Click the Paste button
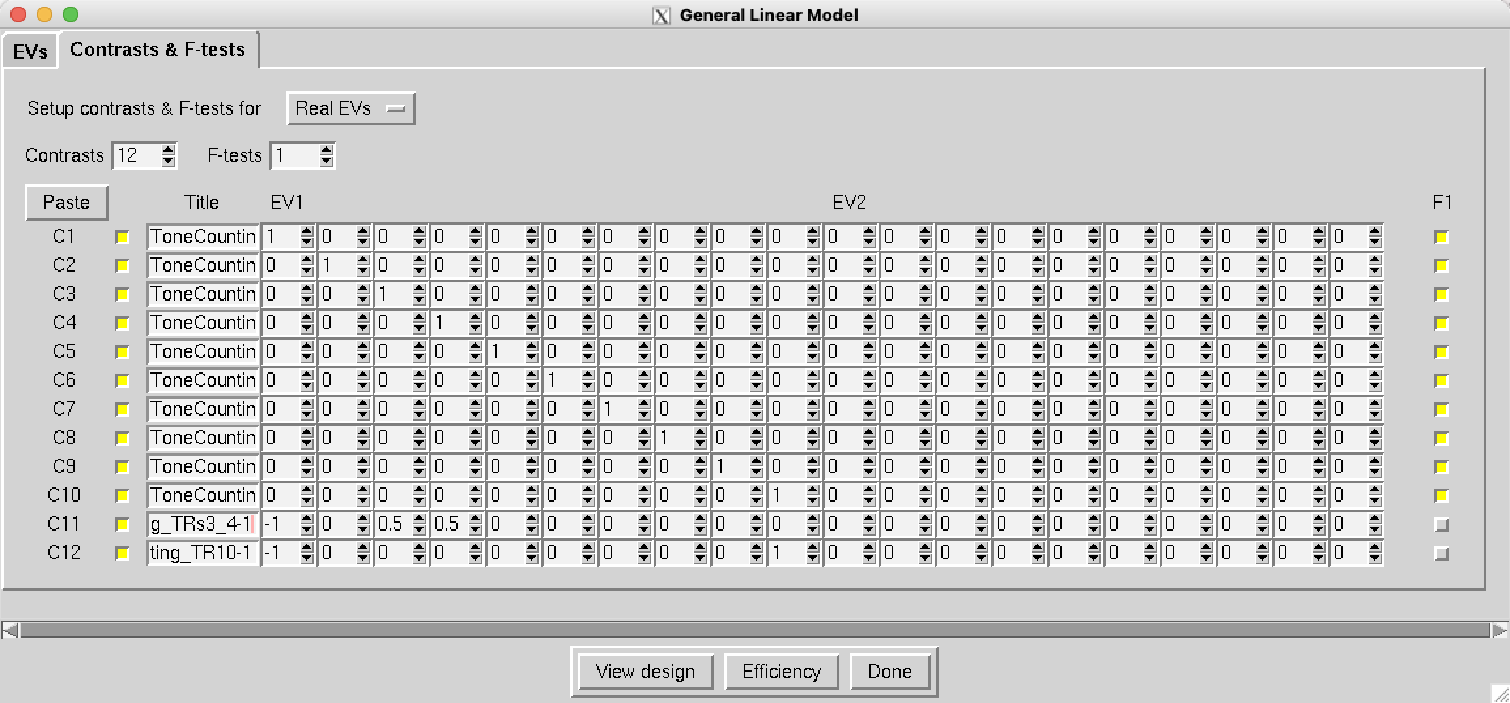 point(67,203)
